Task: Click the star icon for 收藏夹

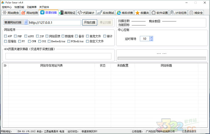Action: click(x=137, y=13)
